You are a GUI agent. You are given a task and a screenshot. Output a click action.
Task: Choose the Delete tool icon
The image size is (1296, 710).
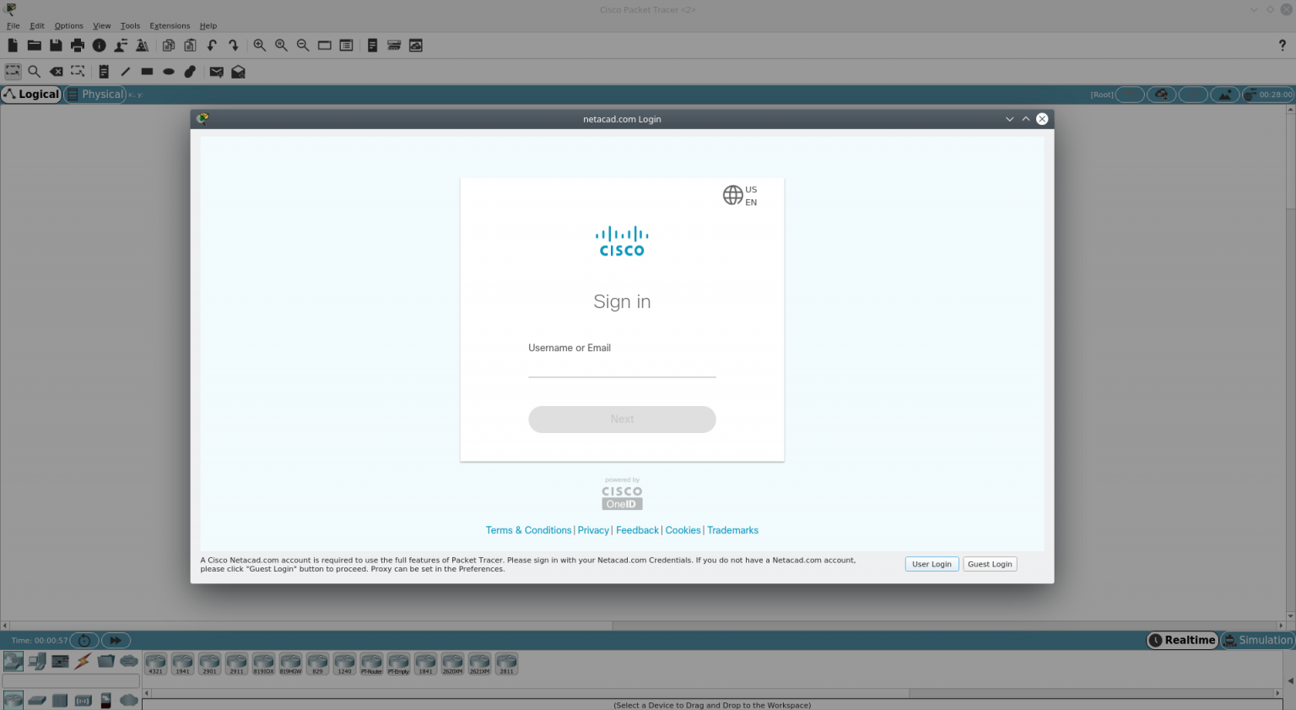[56, 72]
